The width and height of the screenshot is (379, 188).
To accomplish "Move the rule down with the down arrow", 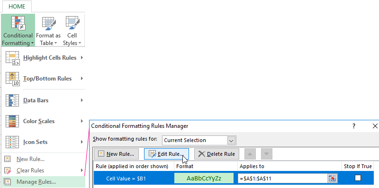I will (x=267, y=154).
